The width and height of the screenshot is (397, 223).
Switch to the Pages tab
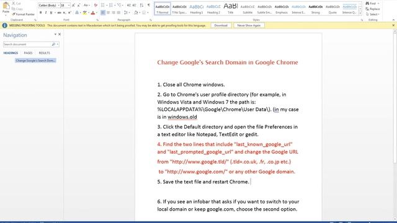tap(28, 53)
